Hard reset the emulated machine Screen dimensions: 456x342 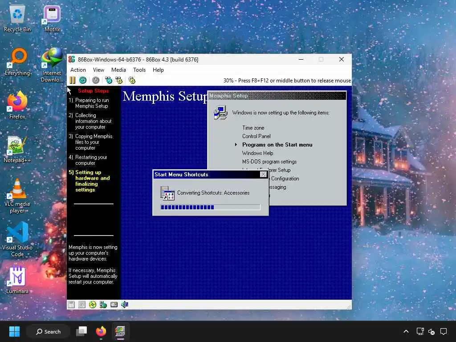(83, 80)
